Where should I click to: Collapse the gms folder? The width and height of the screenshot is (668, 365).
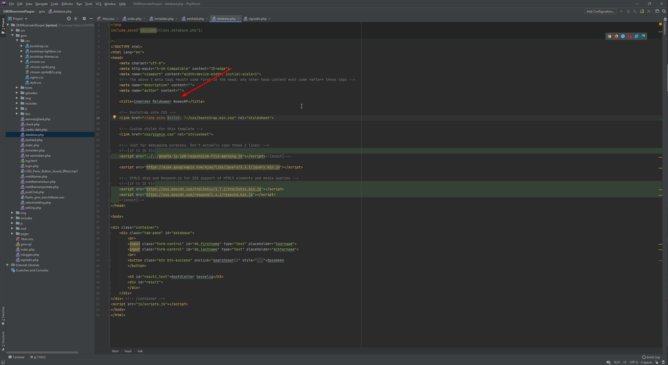pyautogui.click(x=12, y=35)
